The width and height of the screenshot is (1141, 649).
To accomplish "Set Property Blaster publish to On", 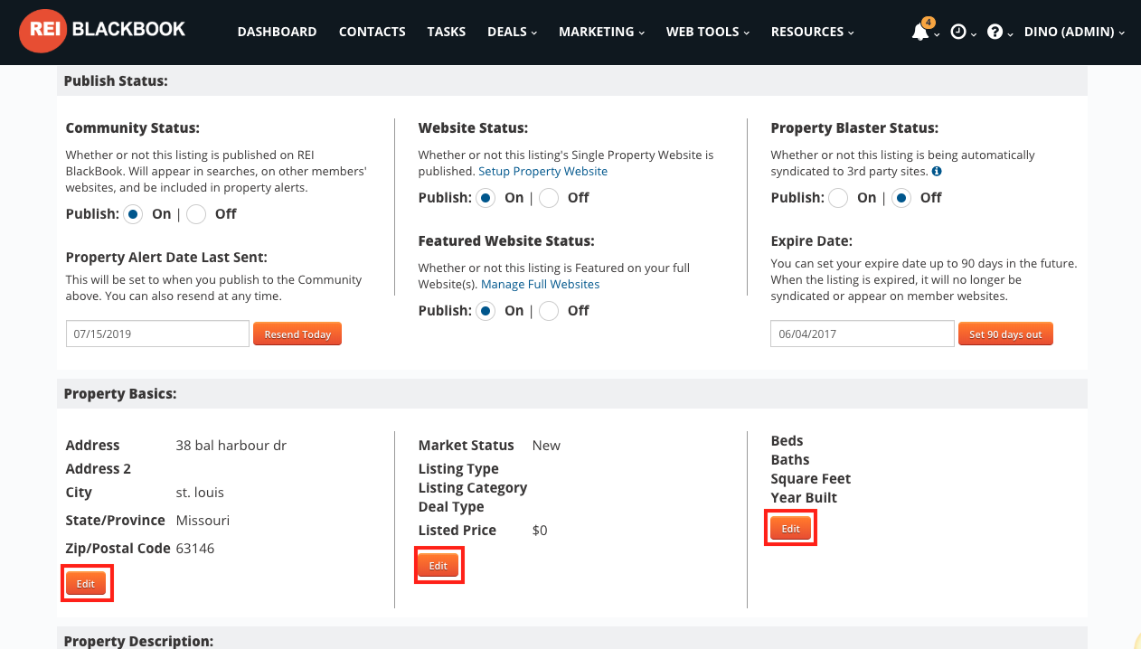I will (838, 198).
